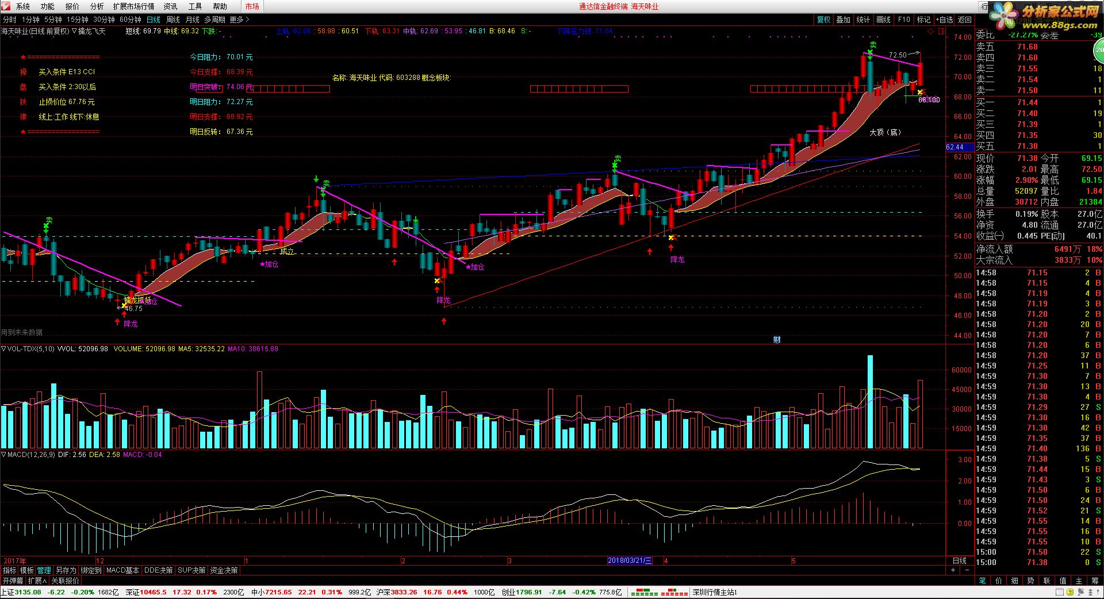The width and height of the screenshot is (1104, 599).
Task: Click the 管理 tab at bottom
Action: 44,570
